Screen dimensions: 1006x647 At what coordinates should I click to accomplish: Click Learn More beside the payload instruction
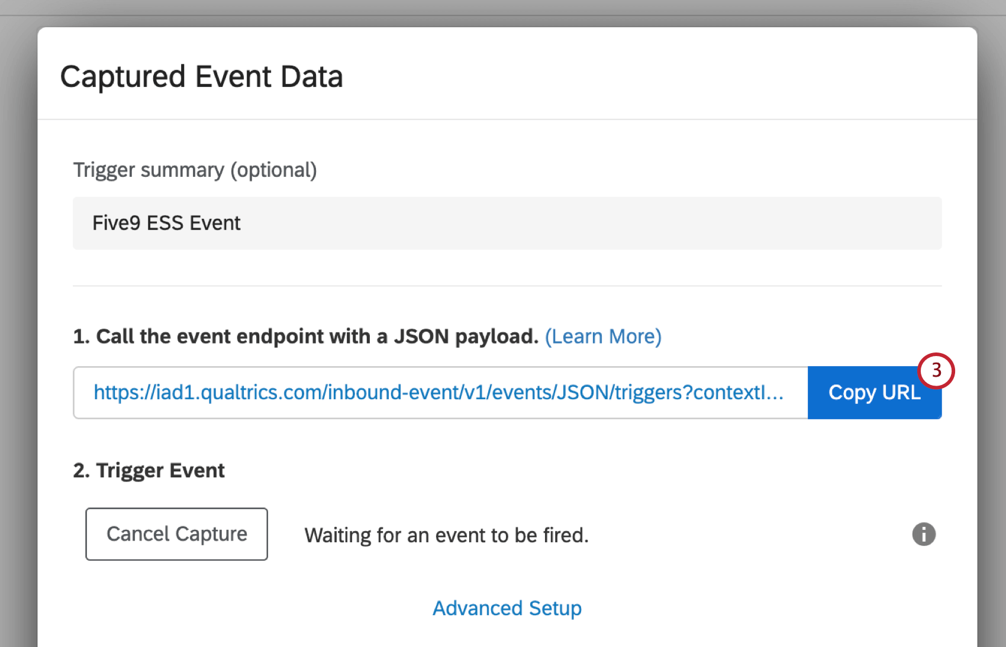pos(602,336)
